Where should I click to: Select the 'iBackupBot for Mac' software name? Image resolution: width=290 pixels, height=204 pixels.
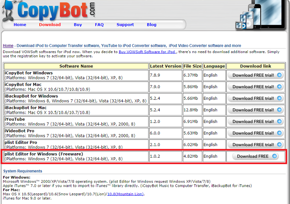[25, 108]
